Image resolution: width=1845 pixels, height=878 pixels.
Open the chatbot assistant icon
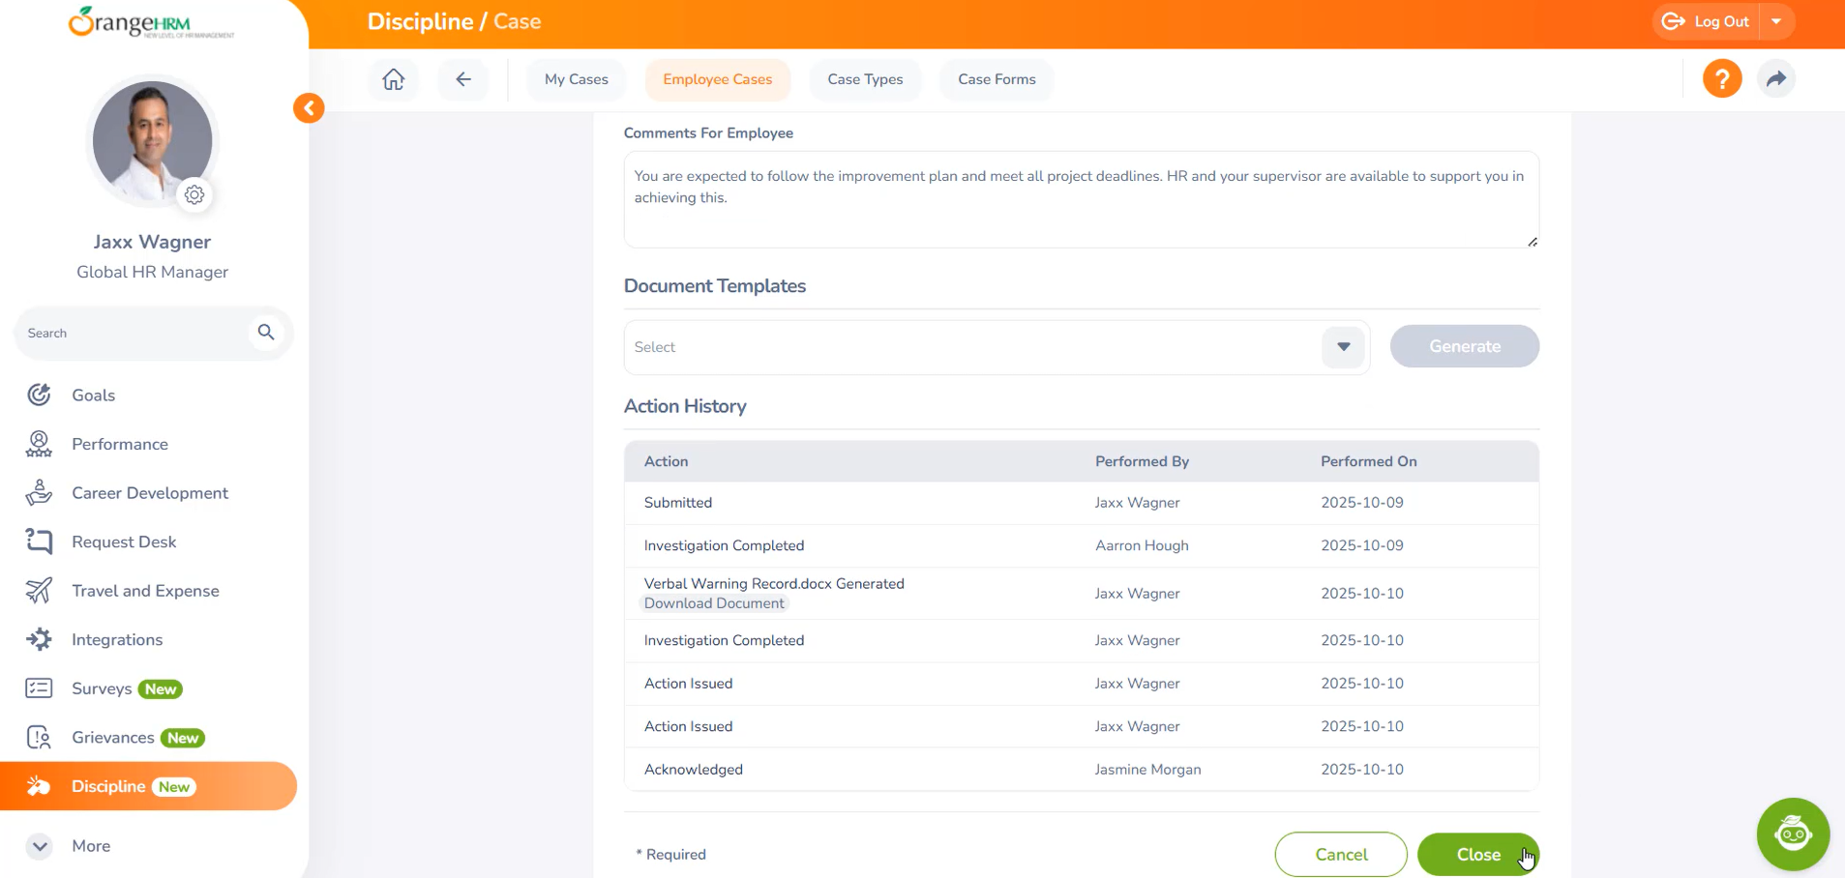(1792, 834)
